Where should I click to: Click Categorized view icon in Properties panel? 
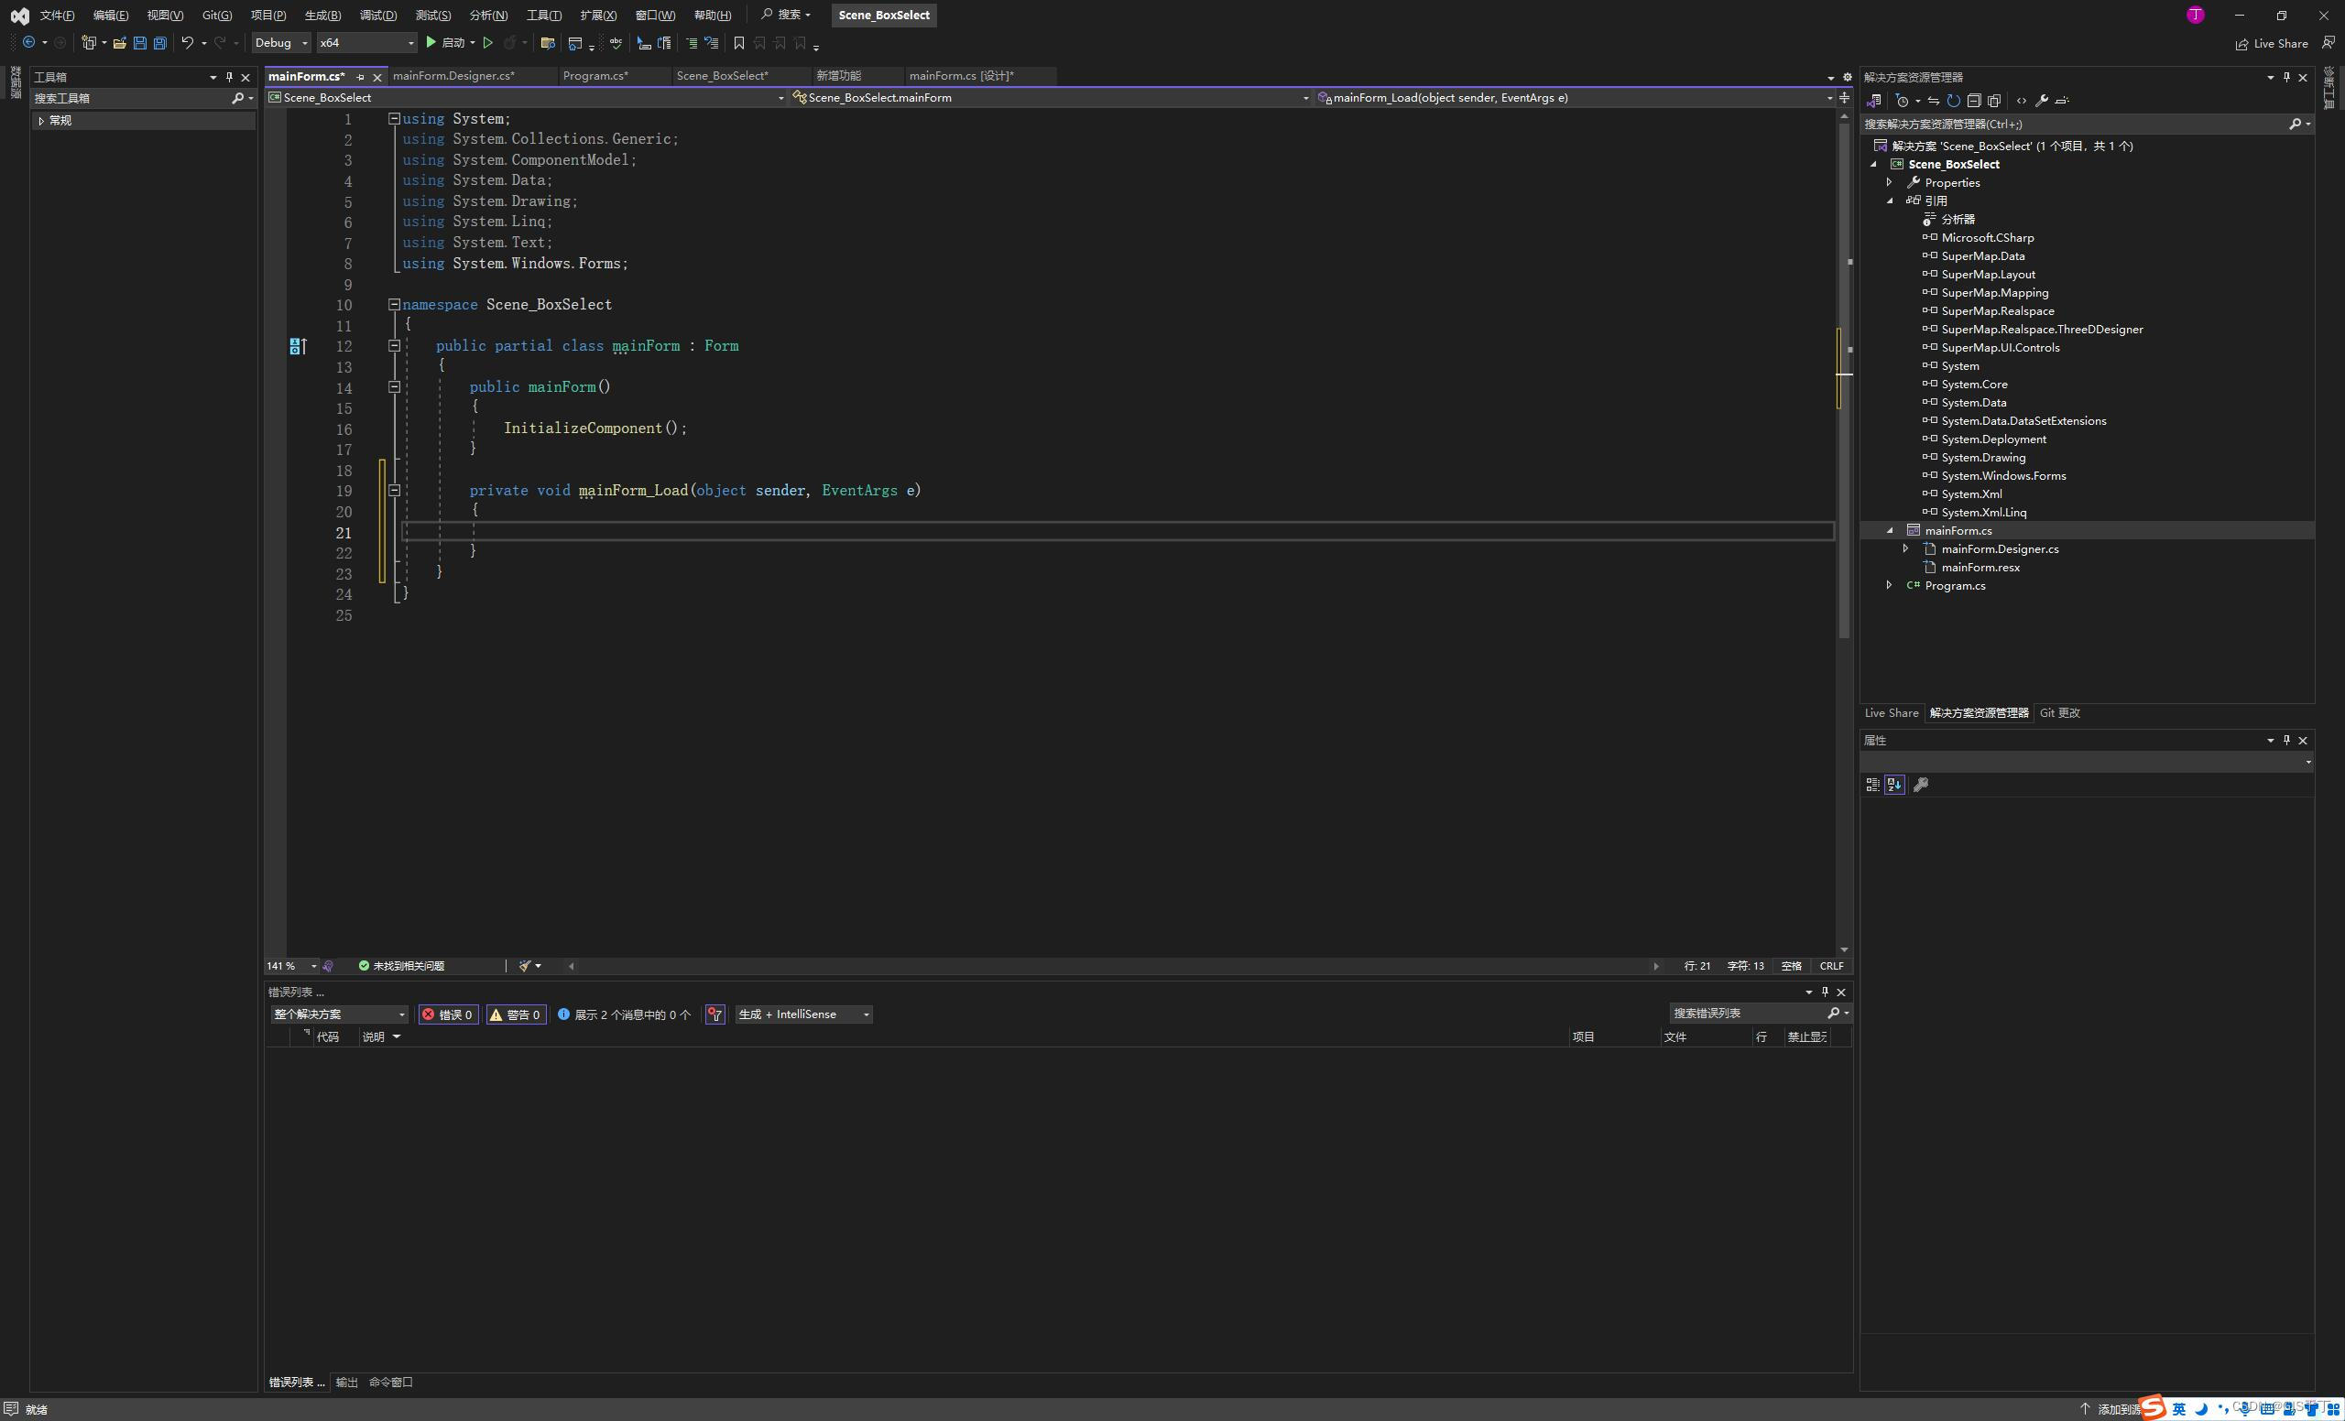tap(1873, 785)
